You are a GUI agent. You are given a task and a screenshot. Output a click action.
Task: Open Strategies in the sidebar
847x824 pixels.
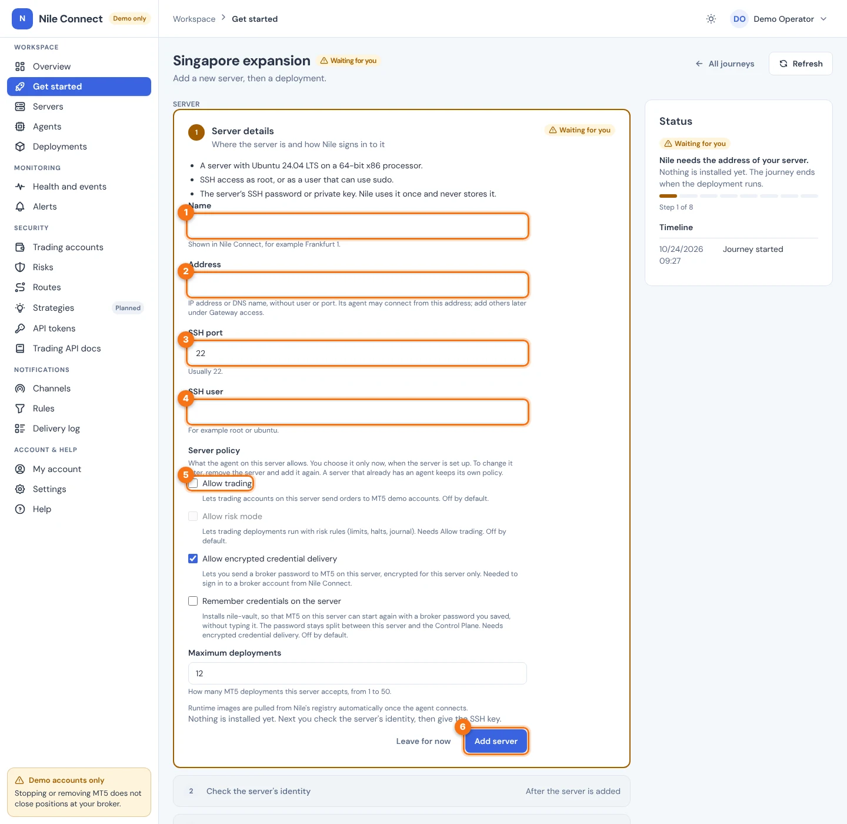[x=79, y=308]
